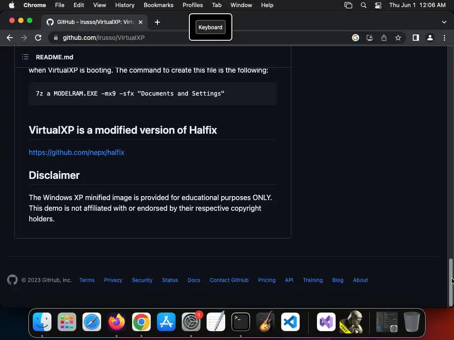Open the Security footer link
The image size is (454, 340).
click(x=142, y=280)
